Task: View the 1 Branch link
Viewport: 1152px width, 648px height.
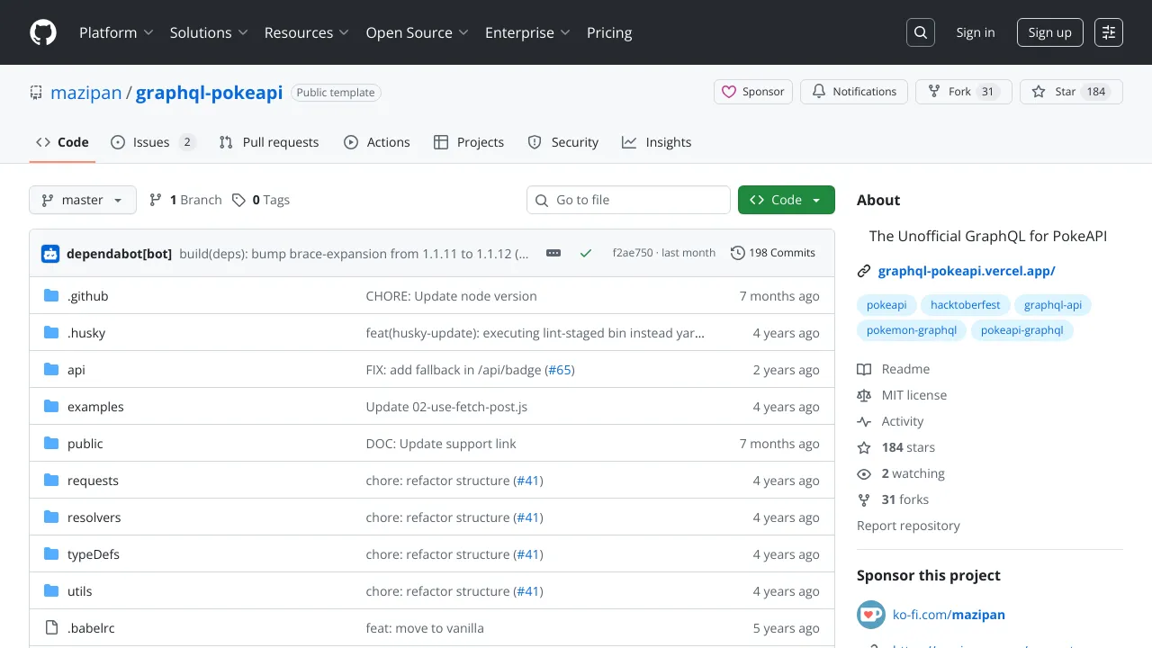Action: tap(185, 200)
